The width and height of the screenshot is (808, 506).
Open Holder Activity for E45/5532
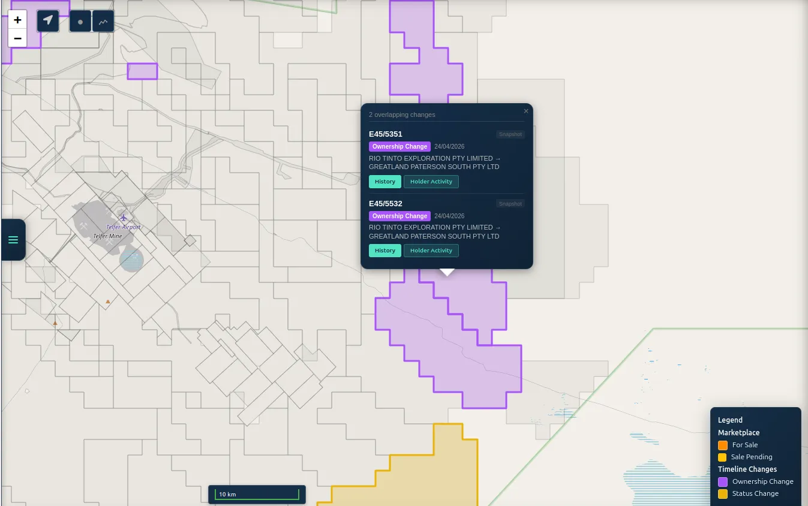[x=431, y=251]
